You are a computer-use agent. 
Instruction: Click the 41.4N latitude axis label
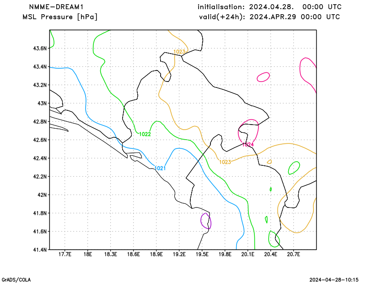coord(40,250)
